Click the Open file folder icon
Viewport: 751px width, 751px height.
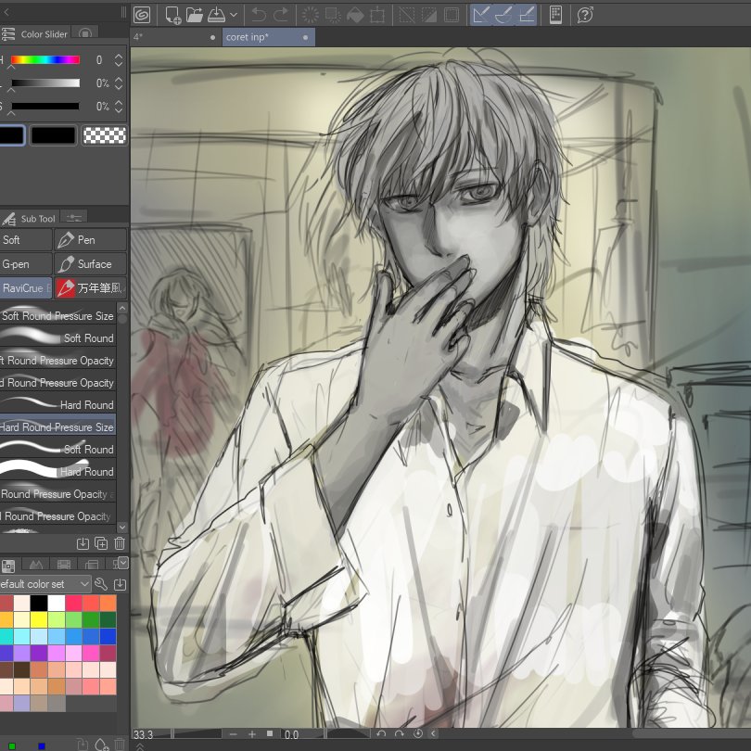point(194,15)
